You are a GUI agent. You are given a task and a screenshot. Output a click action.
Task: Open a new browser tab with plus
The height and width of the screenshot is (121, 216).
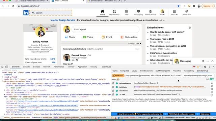(125, 1)
